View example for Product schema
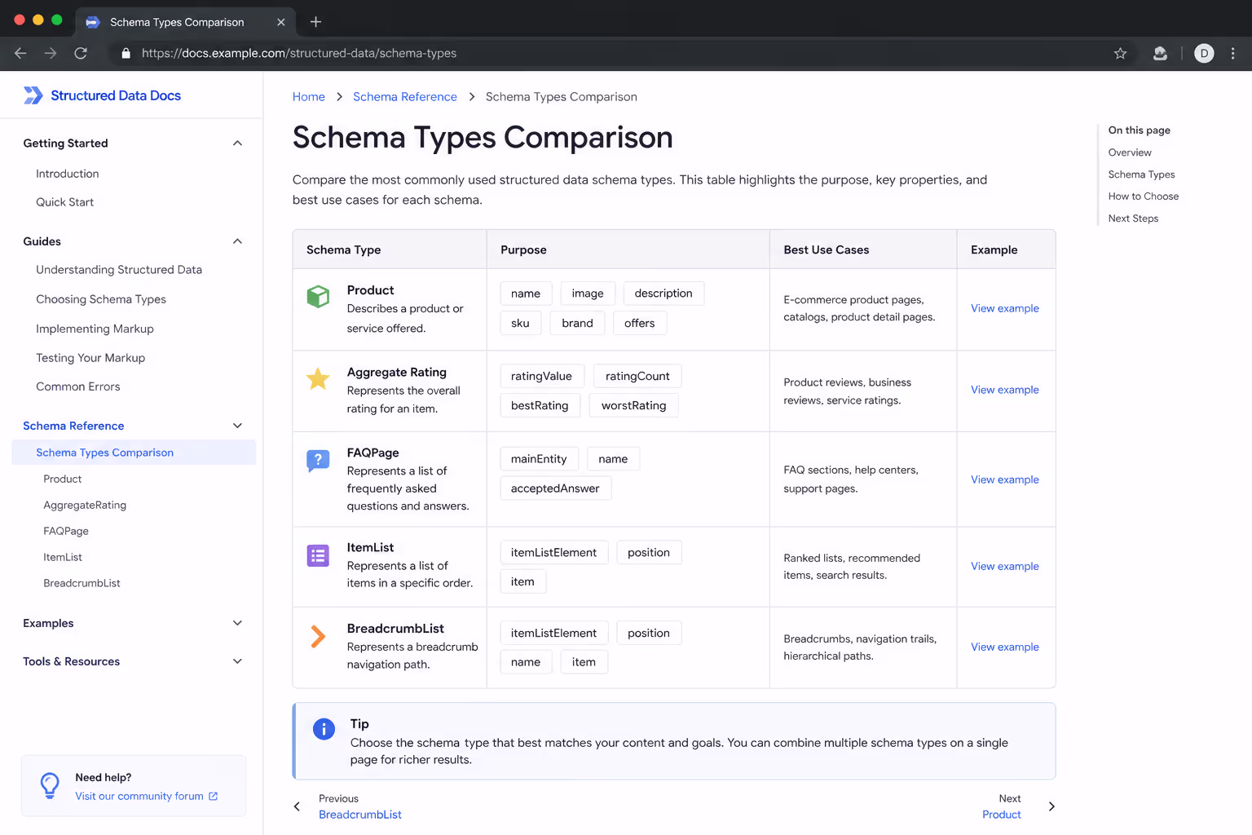Viewport: 1252px width, 835px height. 1005,308
